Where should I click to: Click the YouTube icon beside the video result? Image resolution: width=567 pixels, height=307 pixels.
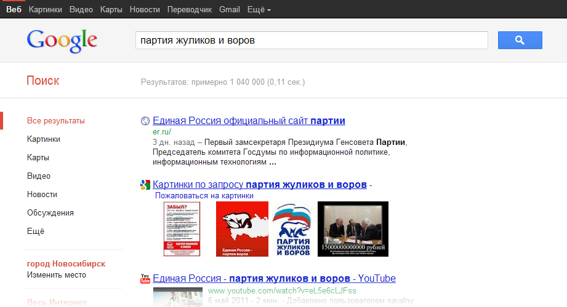[x=145, y=279]
